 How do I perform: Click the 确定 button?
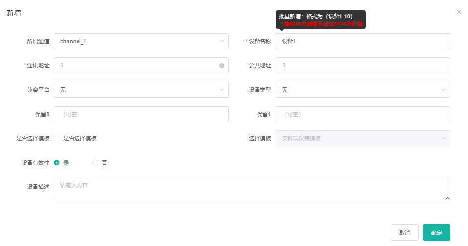coord(437,233)
